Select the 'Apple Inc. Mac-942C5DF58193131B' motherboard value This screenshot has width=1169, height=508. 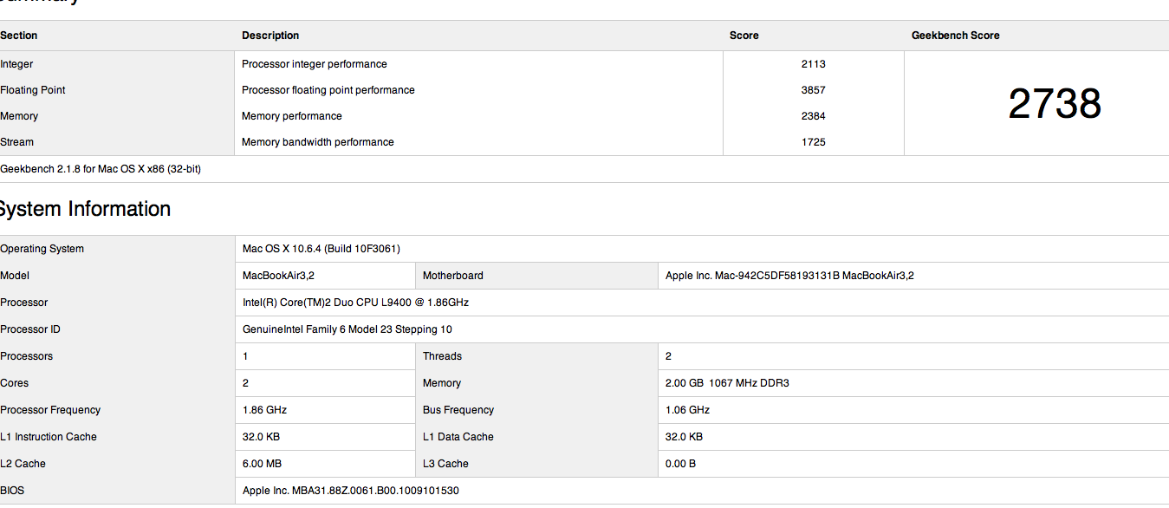(x=789, y=276)
